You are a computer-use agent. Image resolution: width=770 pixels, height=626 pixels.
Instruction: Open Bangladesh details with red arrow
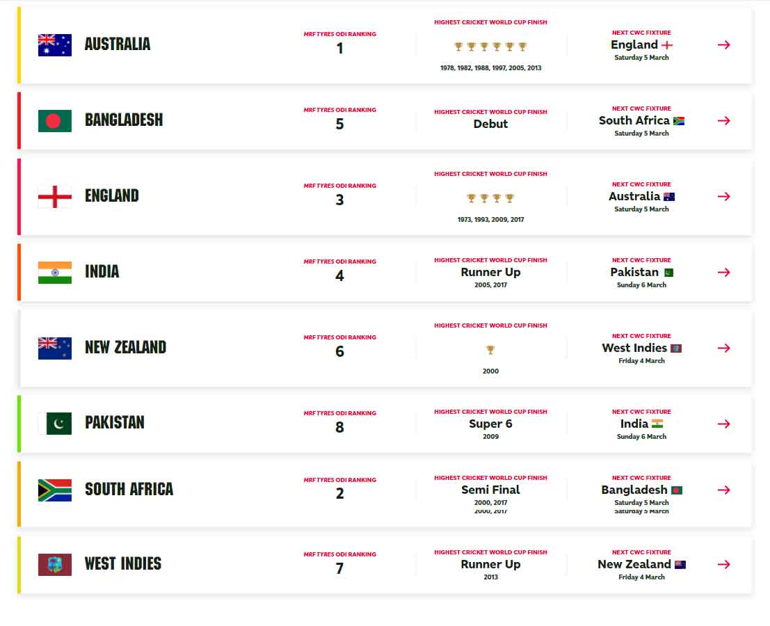click(723, 120)
